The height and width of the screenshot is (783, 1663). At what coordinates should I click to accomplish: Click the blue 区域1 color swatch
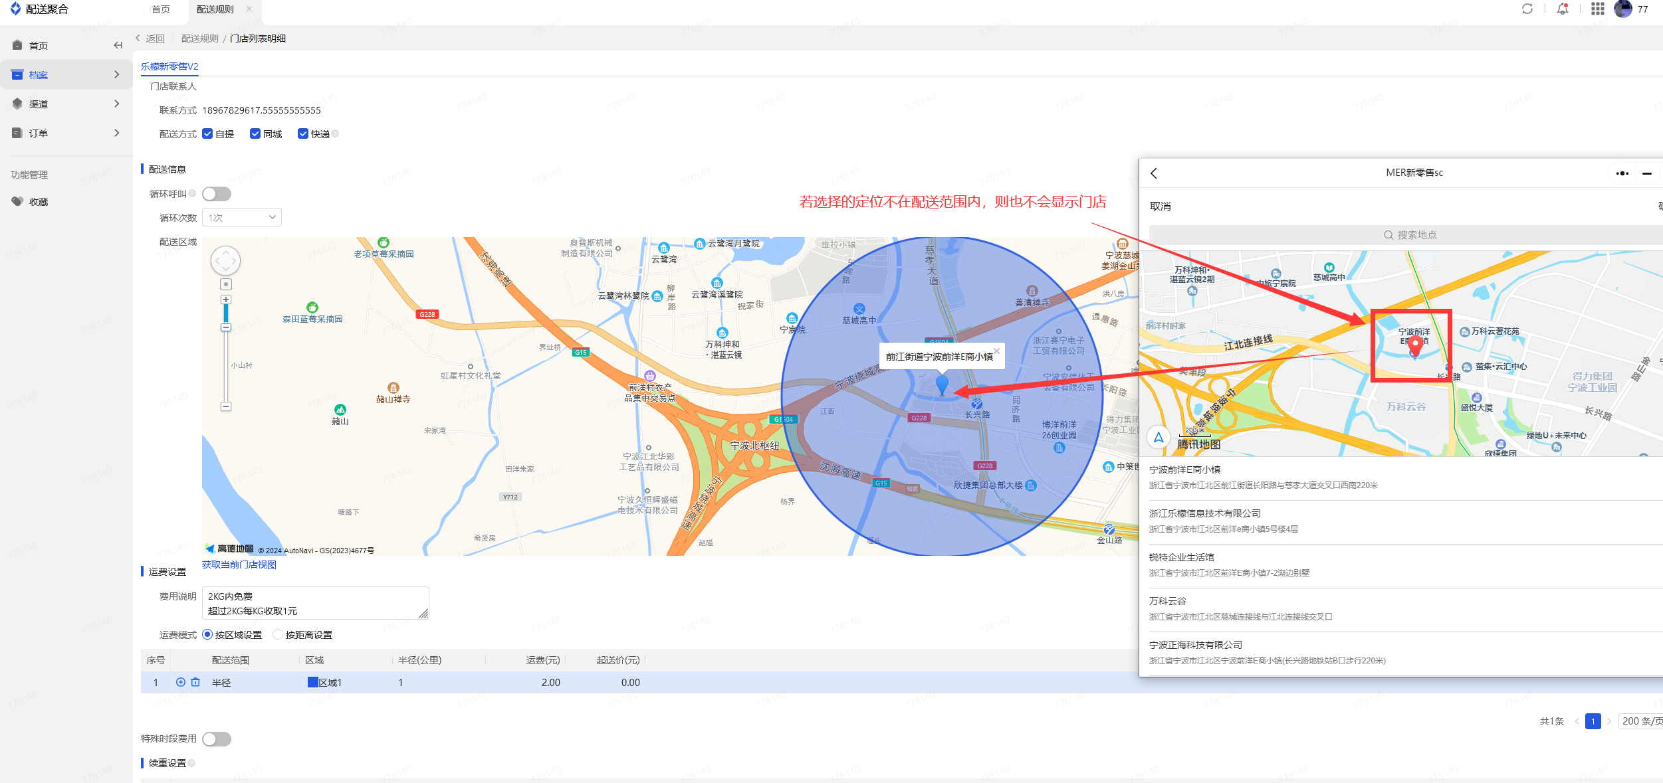(312, 682)
